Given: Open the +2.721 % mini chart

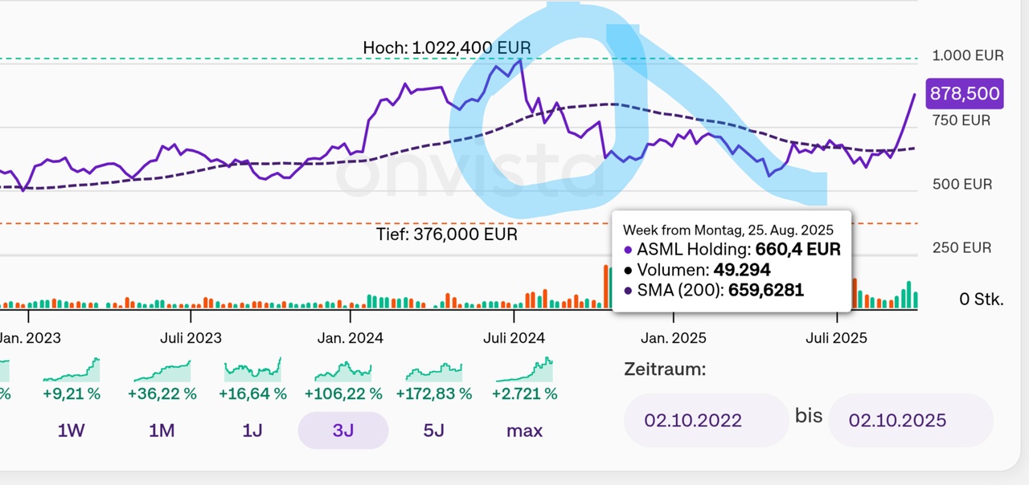Looking at the screenshot, I should coord(525,369).
